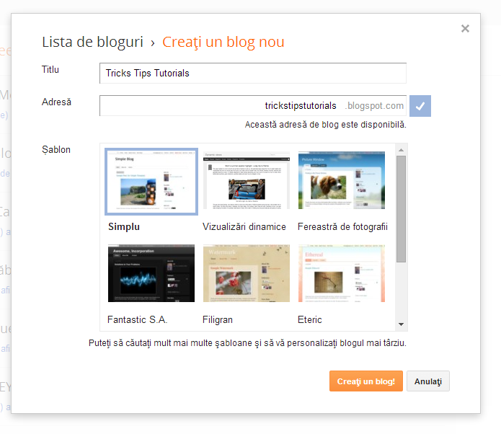Select the Fantastic S.A. template thumbnail
The height and width of the screenshot is (434, 501).
[x=151, y=273]
